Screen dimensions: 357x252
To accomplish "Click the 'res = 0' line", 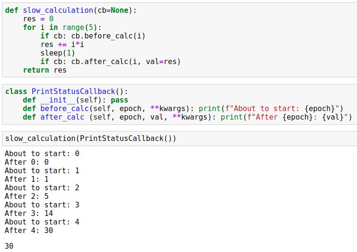I will point(38,19).
